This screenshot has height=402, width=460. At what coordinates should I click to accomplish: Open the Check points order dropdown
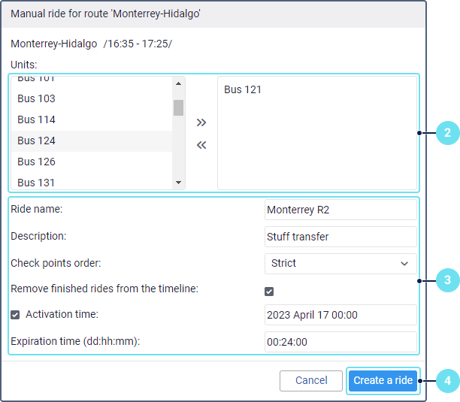click(340, 264)
